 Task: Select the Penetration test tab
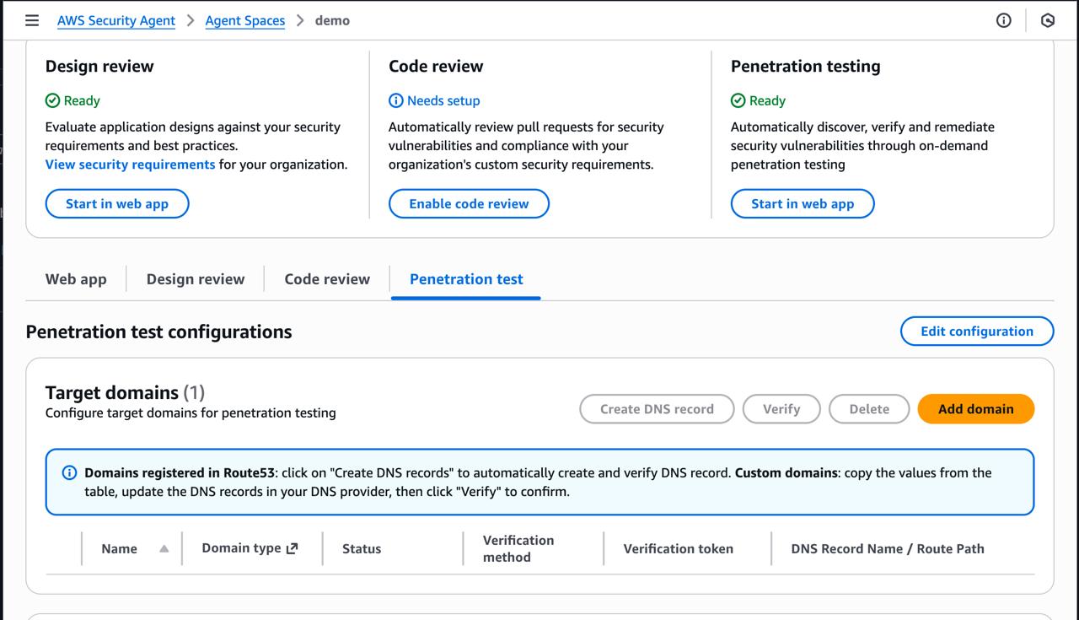tap(466, 279)
